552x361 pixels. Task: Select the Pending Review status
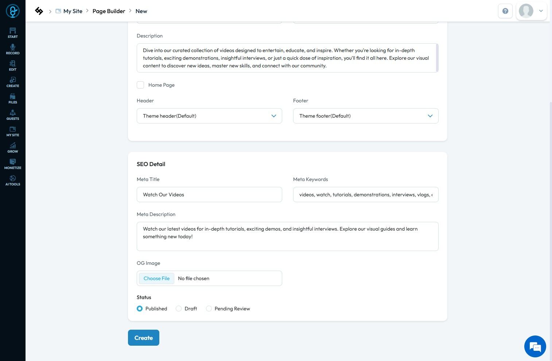209,309
